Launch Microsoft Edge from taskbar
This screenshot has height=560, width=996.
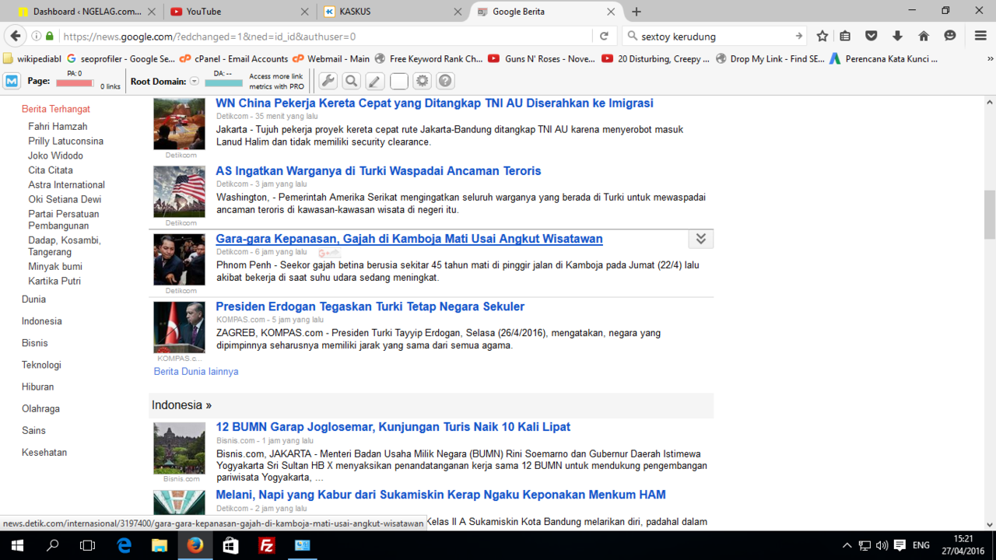[x=124, y=545]
